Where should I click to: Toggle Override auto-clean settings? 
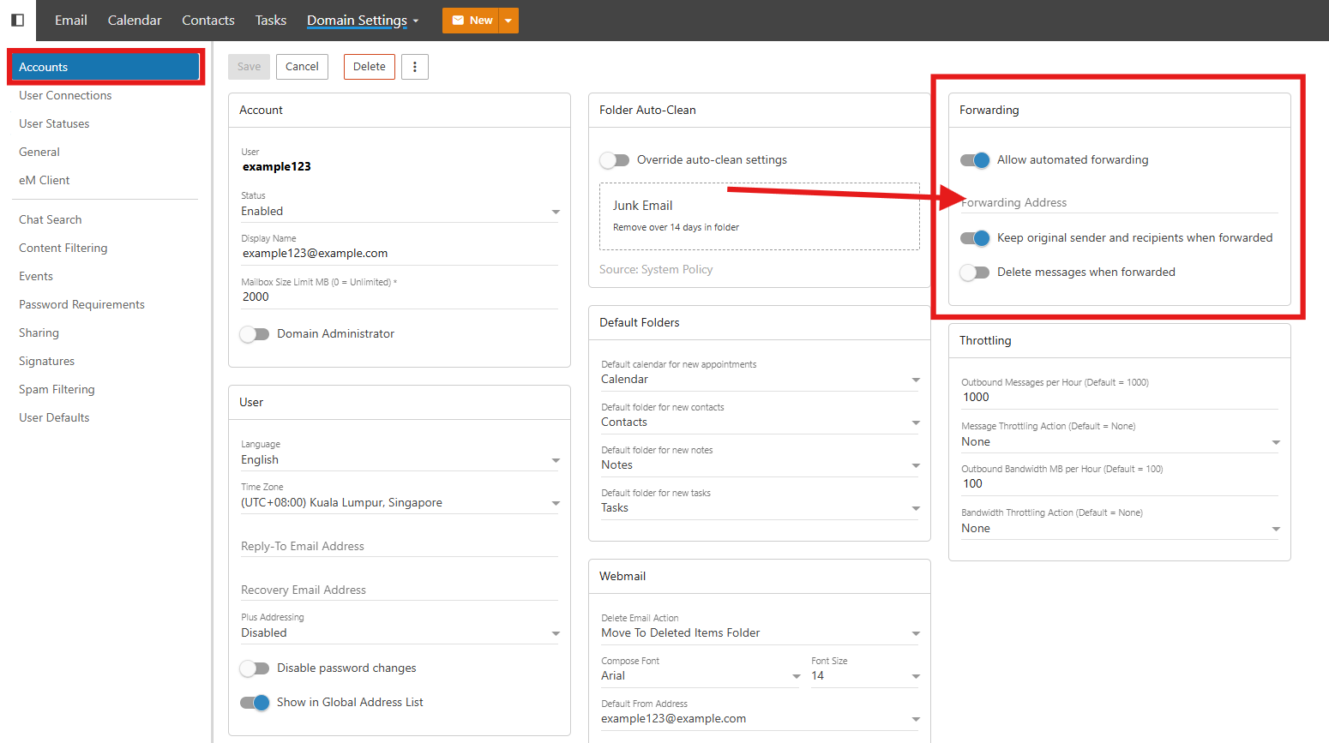[615, 160]
